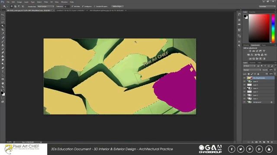Click Subtract from selection mode icon
The height and width of the screenshot is (155, 277).
click(x=19, y=6)
